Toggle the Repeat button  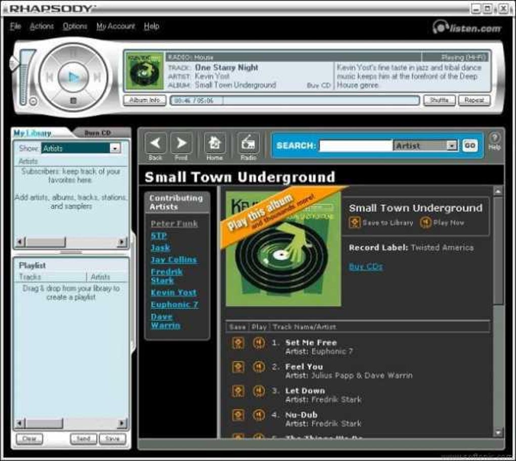(x=474, y=100)
